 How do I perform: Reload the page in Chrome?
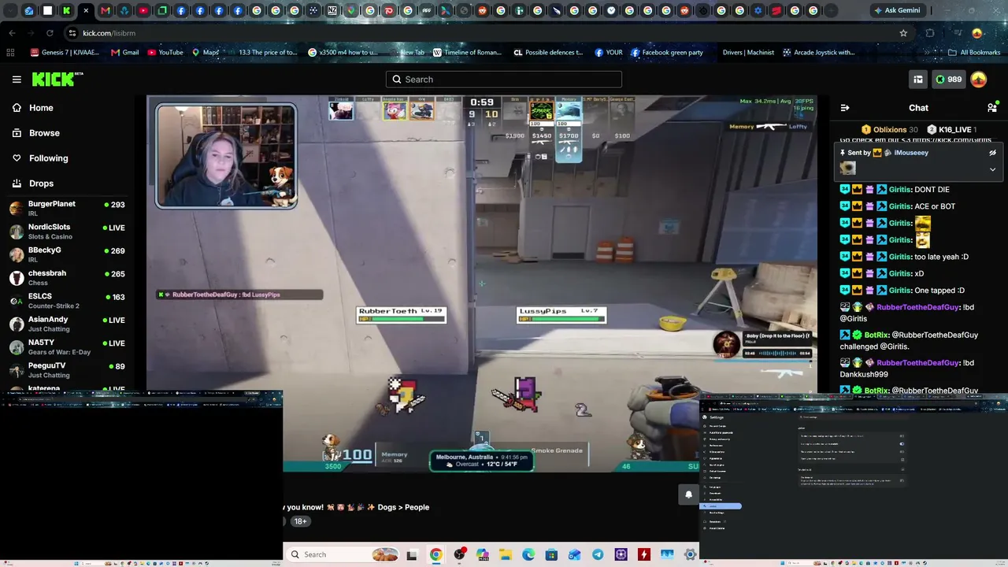click(50, 33)
